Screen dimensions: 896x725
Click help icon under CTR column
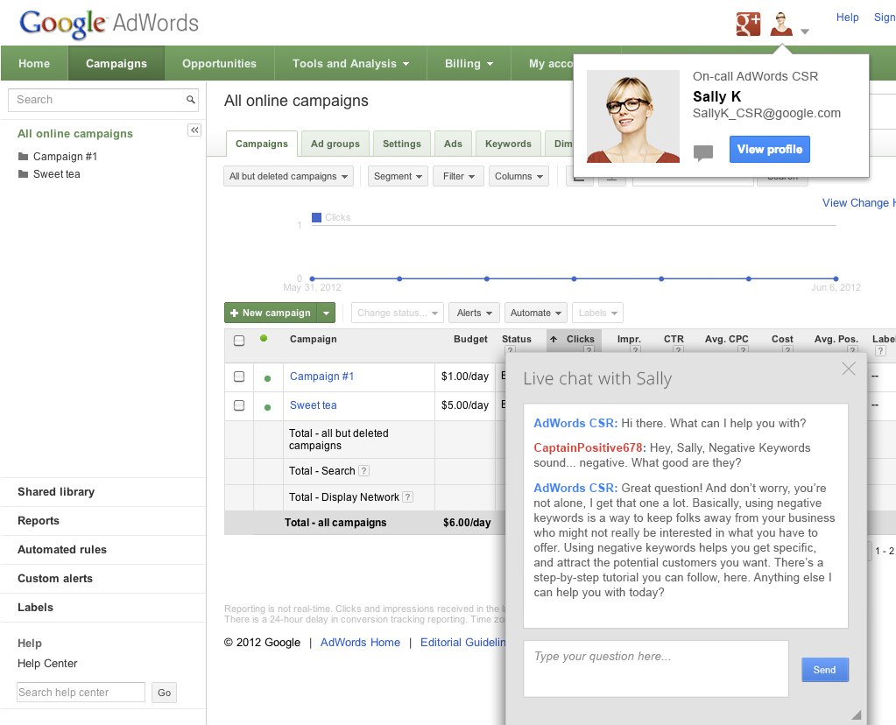[678, 349]
